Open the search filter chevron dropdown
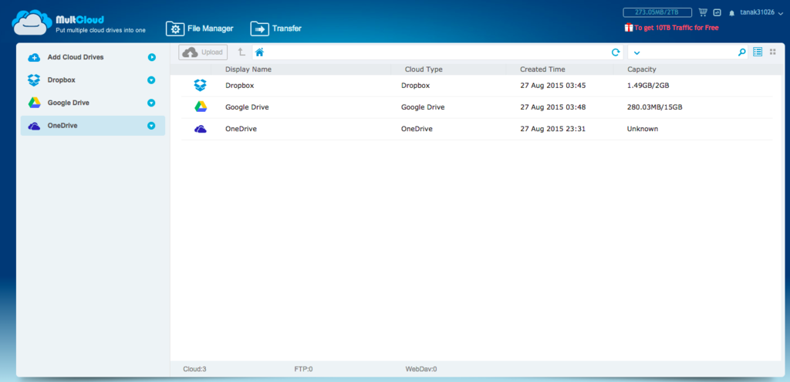This screenshot has width=790, height=382. click(636, 52)
